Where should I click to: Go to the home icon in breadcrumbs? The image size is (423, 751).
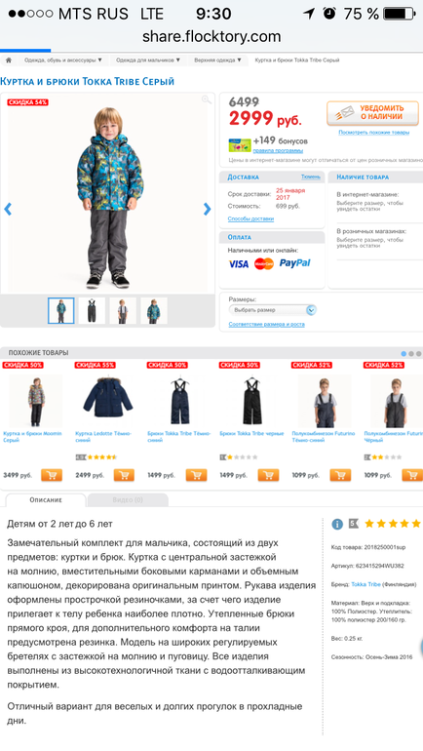click(8, 60)
